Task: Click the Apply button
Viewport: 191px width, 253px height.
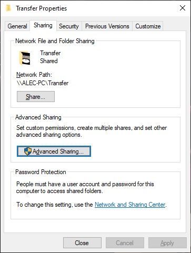Action: [167, 243]
